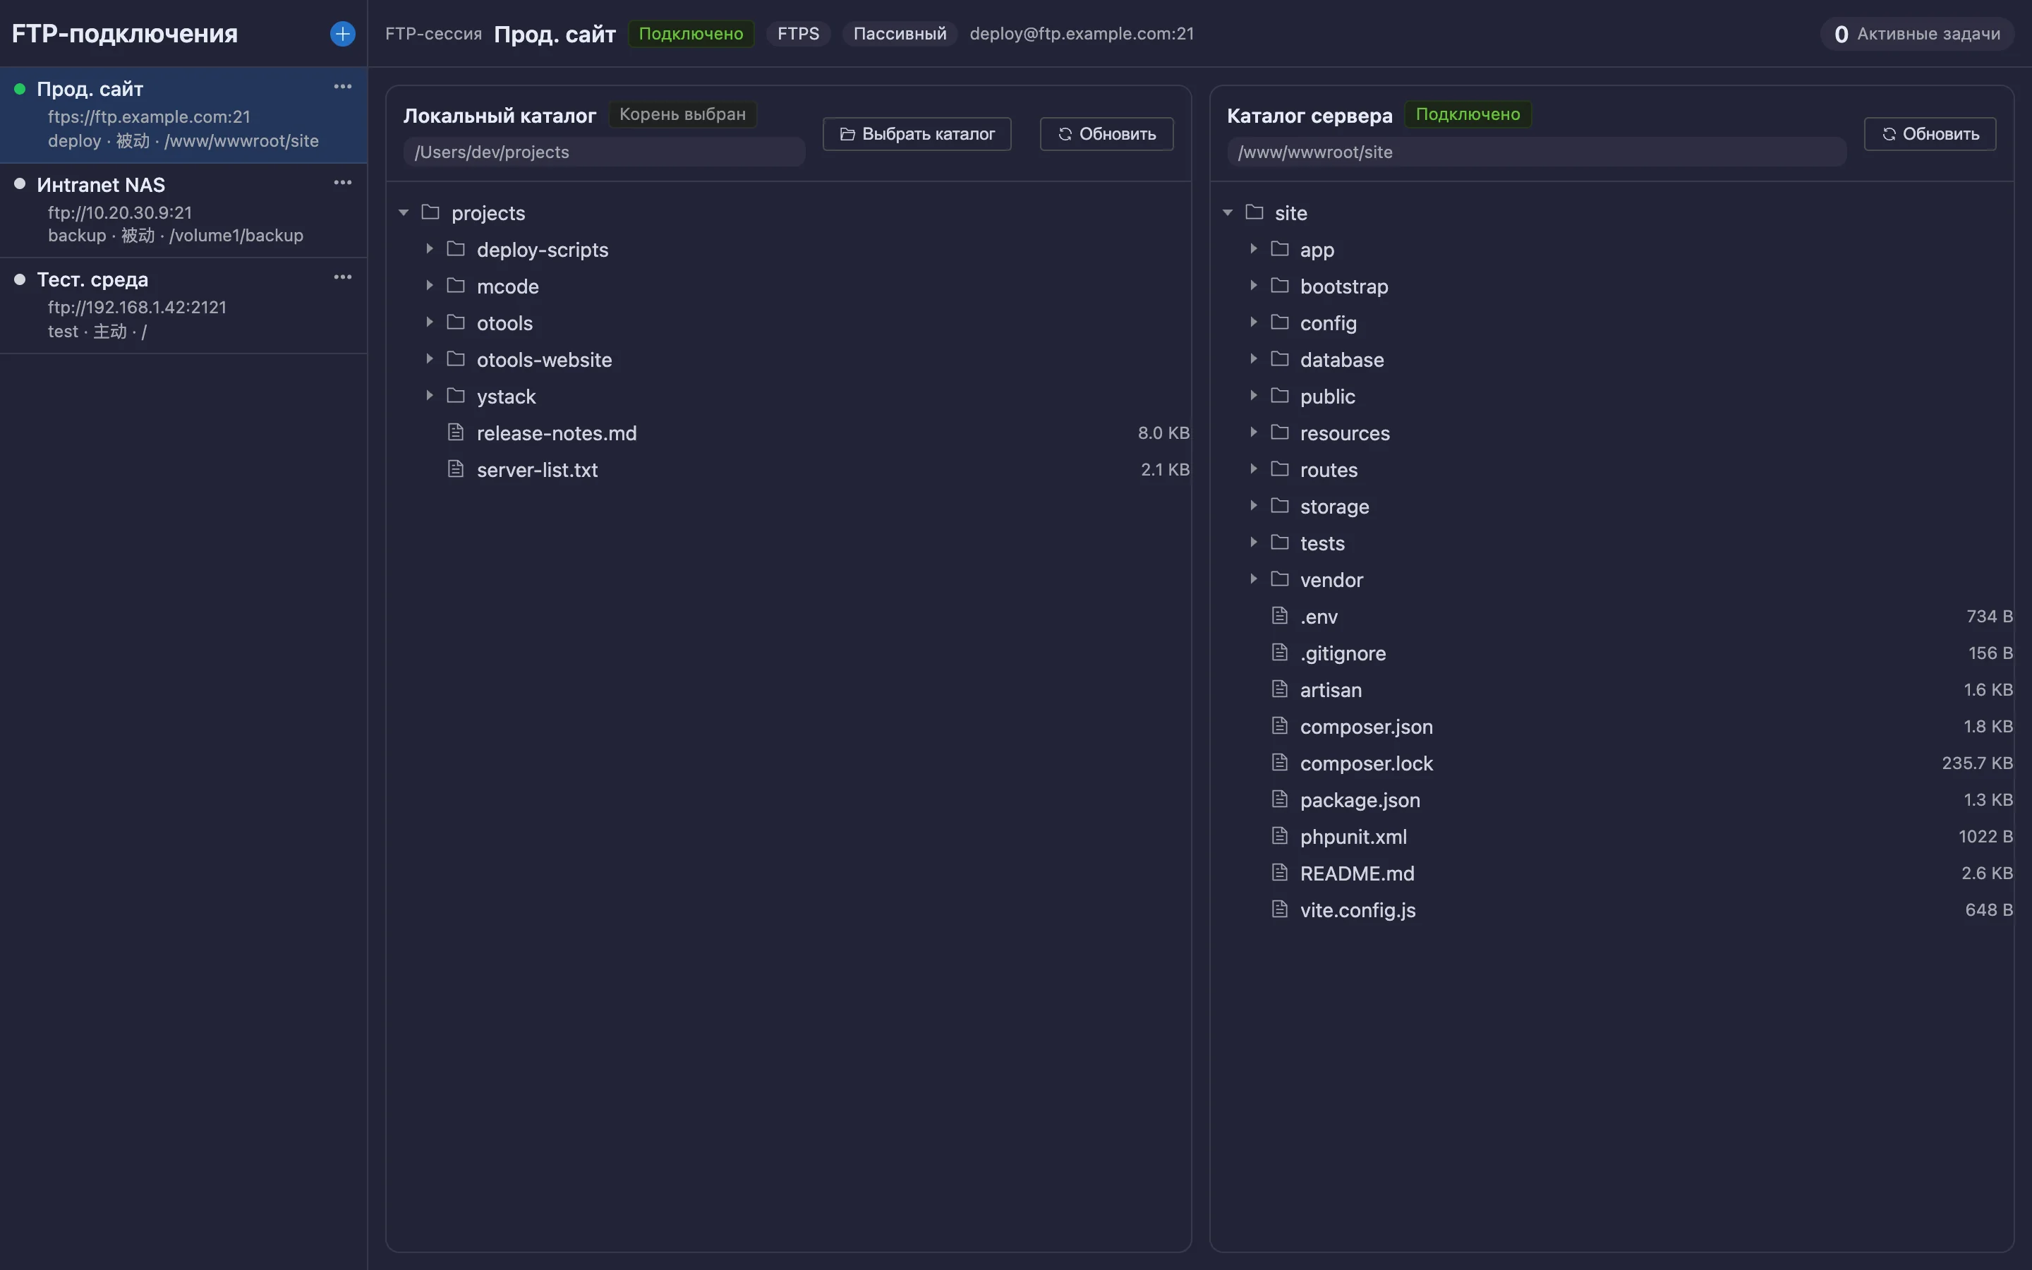
Task: Click the vendor folder icon on server
Action: (1280, 579)
